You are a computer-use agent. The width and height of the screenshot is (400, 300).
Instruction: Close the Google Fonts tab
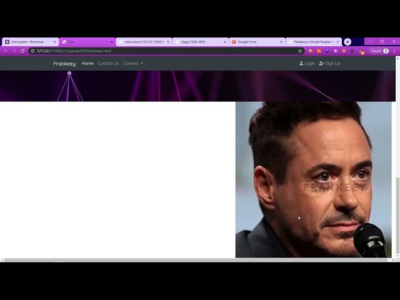[281, 42]
